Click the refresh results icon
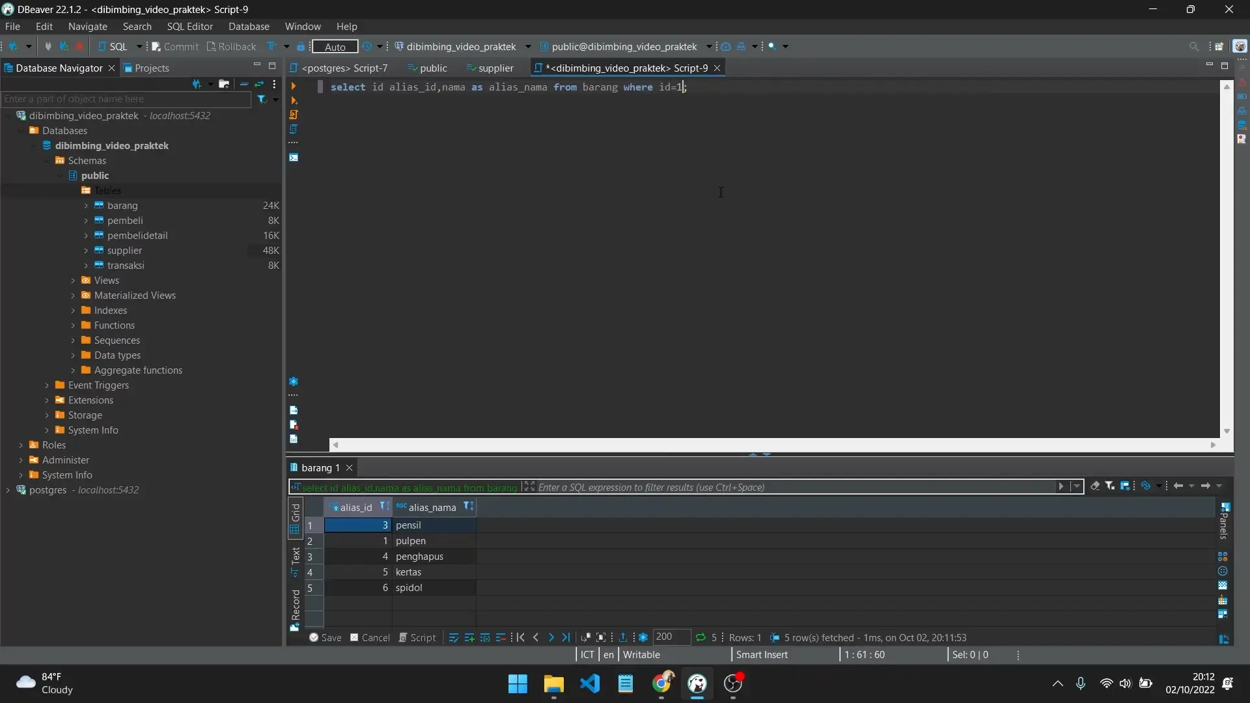The image size is (1250, 703). click(x=701, y=637)
